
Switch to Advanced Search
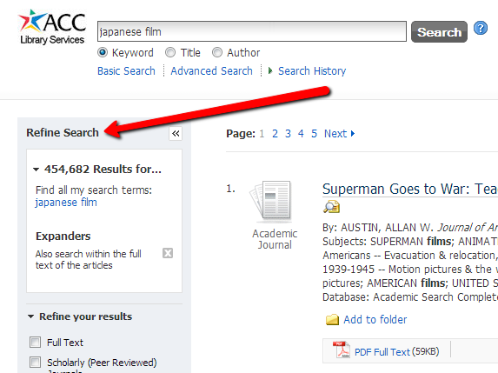(211, 70)
